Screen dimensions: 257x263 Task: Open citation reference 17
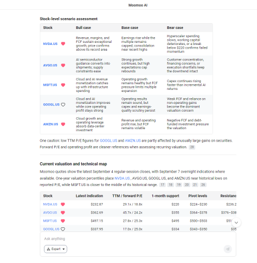162,184
